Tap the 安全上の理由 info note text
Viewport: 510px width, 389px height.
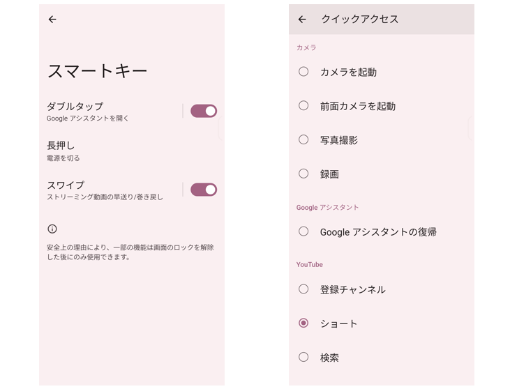(x=130, y=252)
